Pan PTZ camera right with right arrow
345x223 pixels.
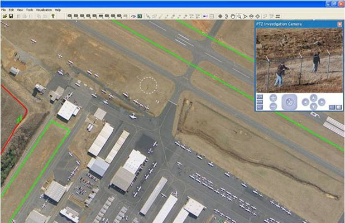click(322, 102)
